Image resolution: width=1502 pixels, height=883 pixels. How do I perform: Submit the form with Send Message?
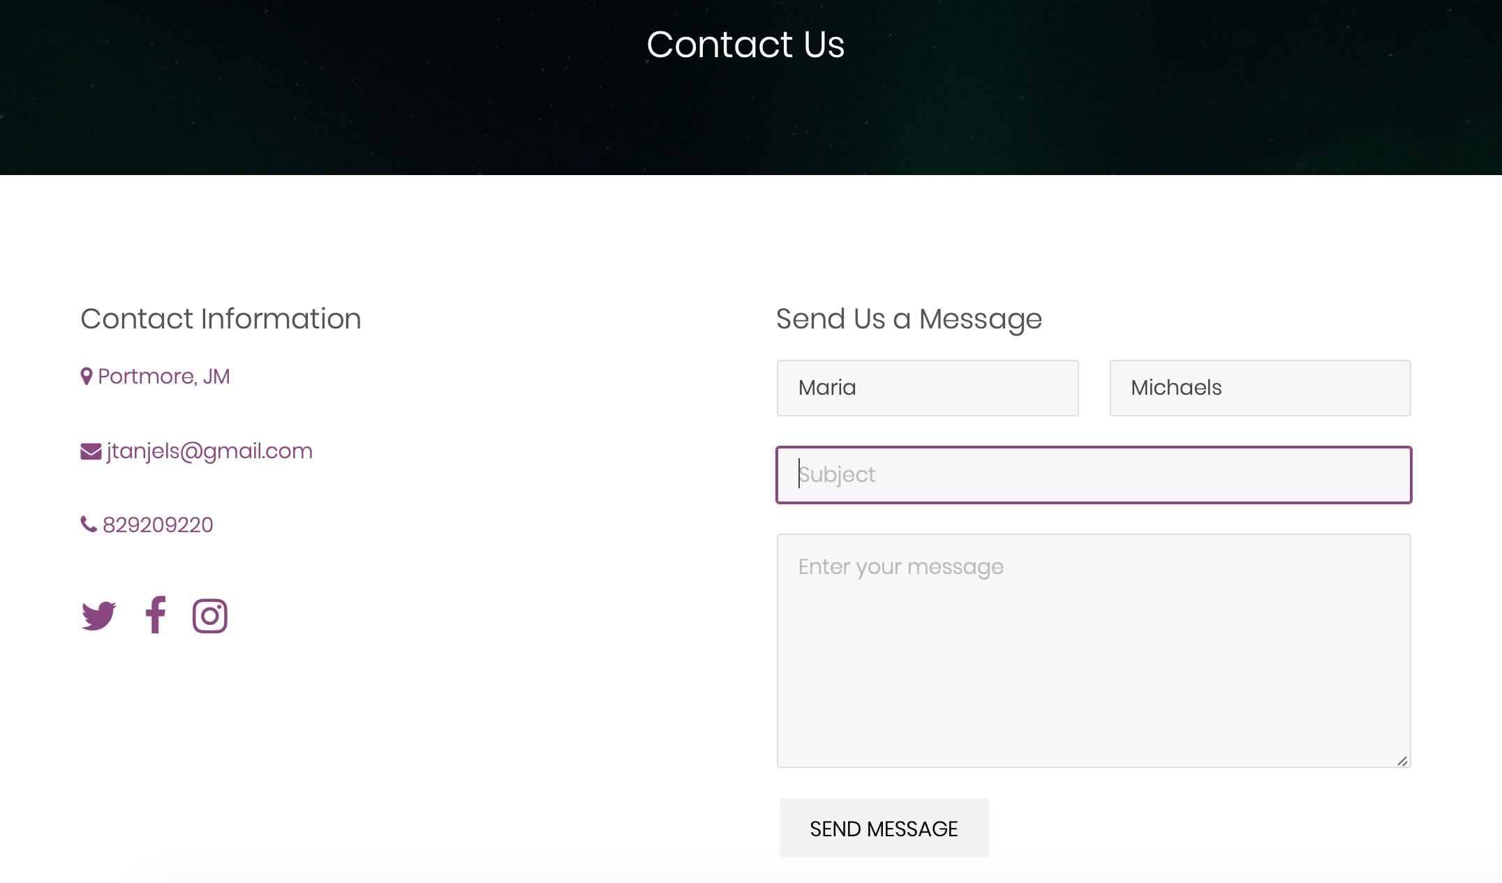[x=884, y=828]
